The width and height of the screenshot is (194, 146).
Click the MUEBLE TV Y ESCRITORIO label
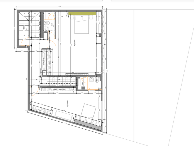pos(59,89)
